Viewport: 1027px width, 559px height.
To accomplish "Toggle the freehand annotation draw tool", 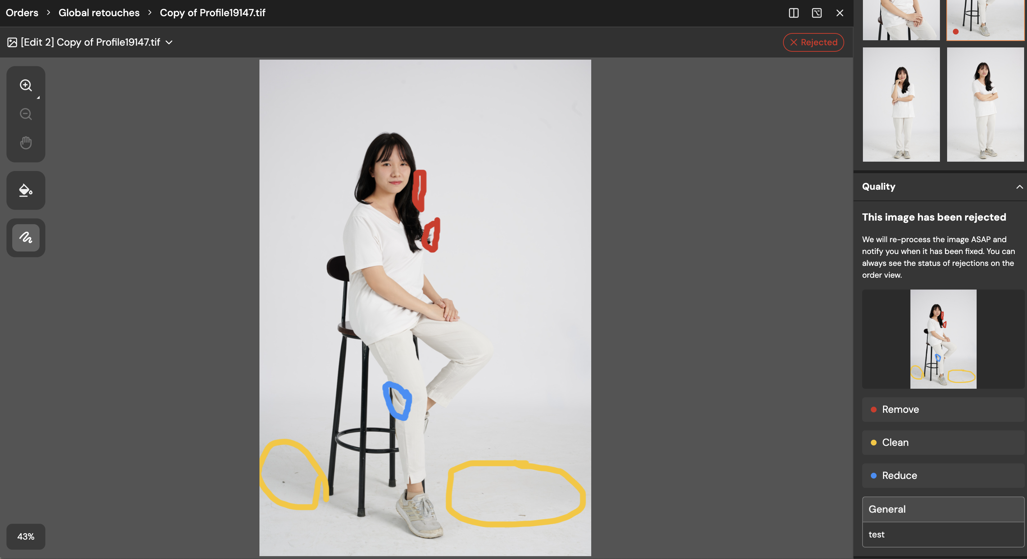I will point(26,238).
